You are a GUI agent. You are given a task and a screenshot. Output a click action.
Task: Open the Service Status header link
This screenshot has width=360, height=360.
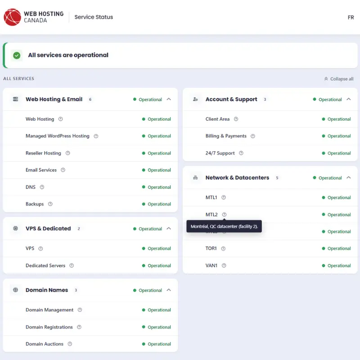click(x=94, y=17)
